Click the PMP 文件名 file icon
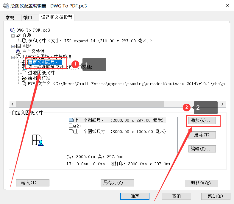The height and width of the screenshot is (204, 234). [x=24, y=84]
